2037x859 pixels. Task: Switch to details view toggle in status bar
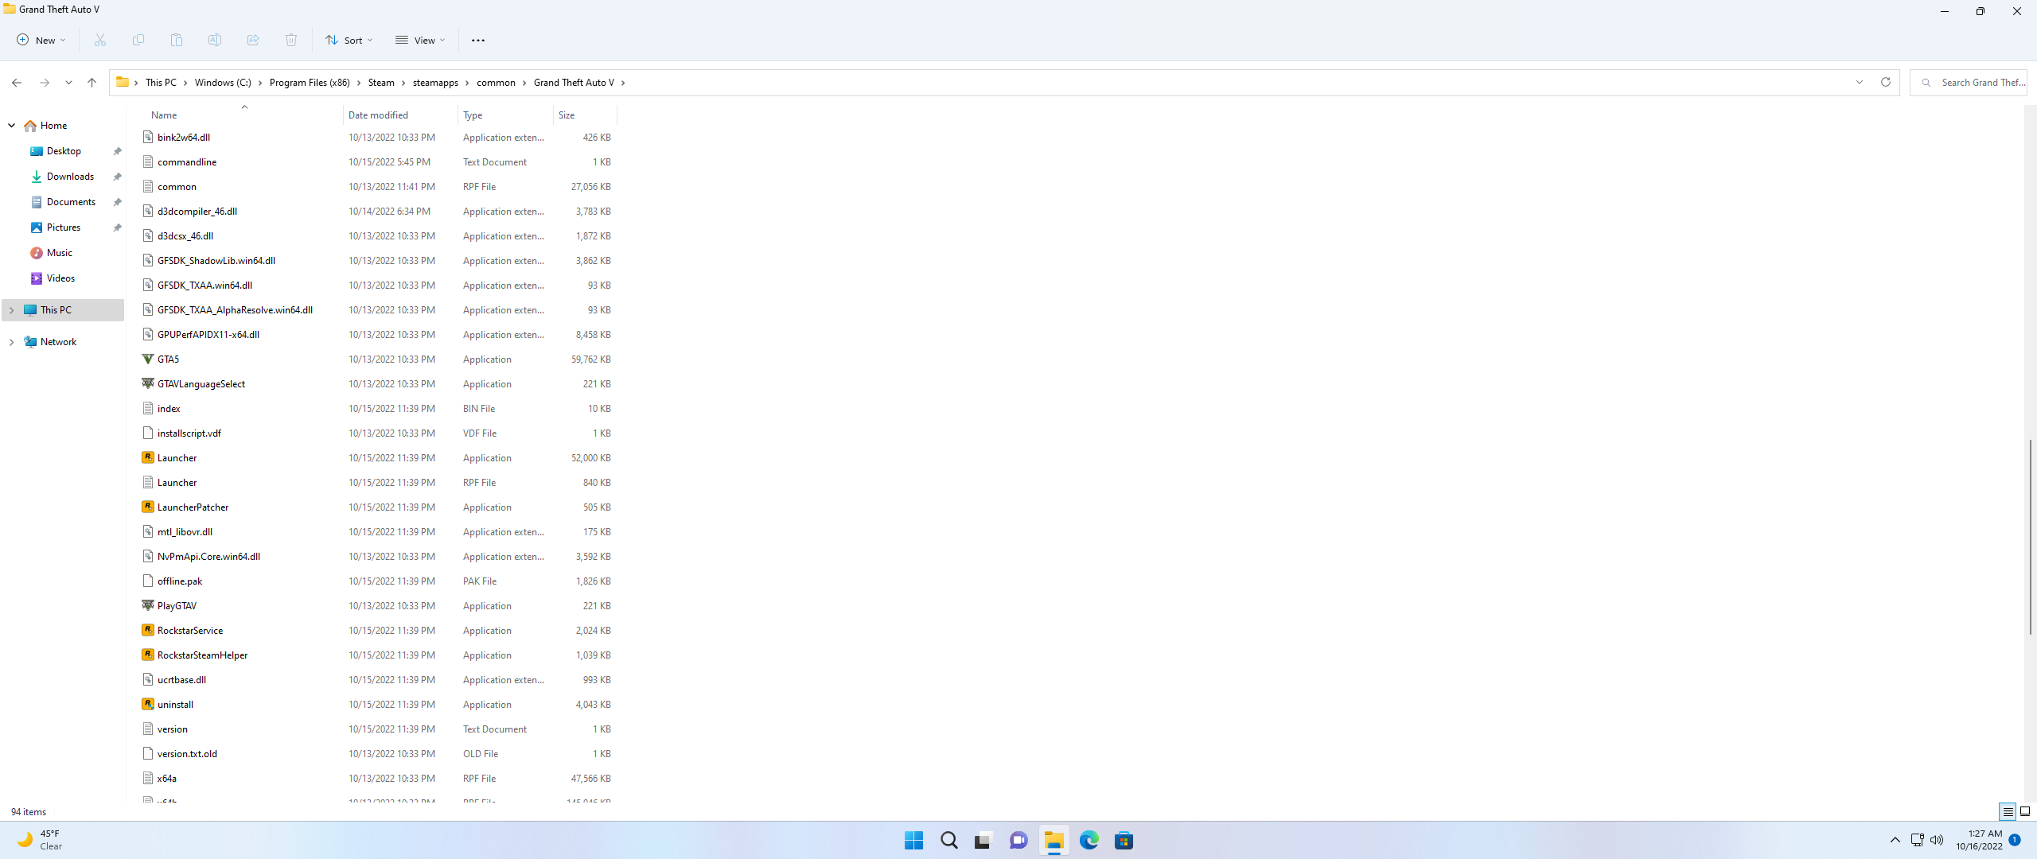pyautogui.click(x=2008, y=811)
